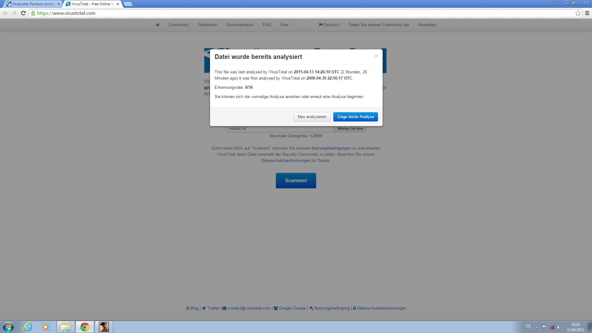Click the Erkennungsrate 0/56 text
This screenshot has width=592, height=333.
(x=234, y=88)
